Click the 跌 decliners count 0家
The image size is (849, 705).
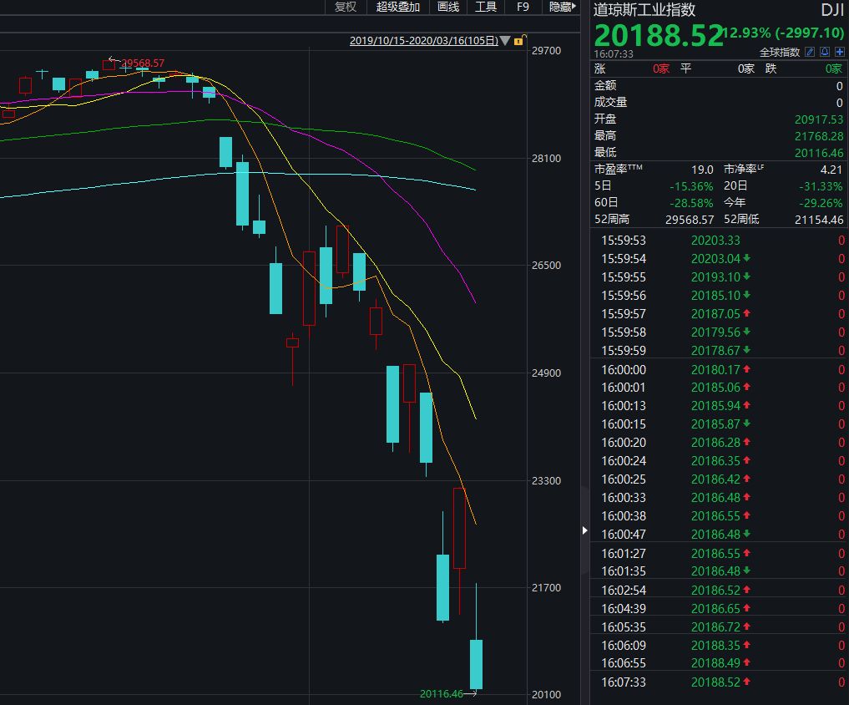tap(834, 68)
